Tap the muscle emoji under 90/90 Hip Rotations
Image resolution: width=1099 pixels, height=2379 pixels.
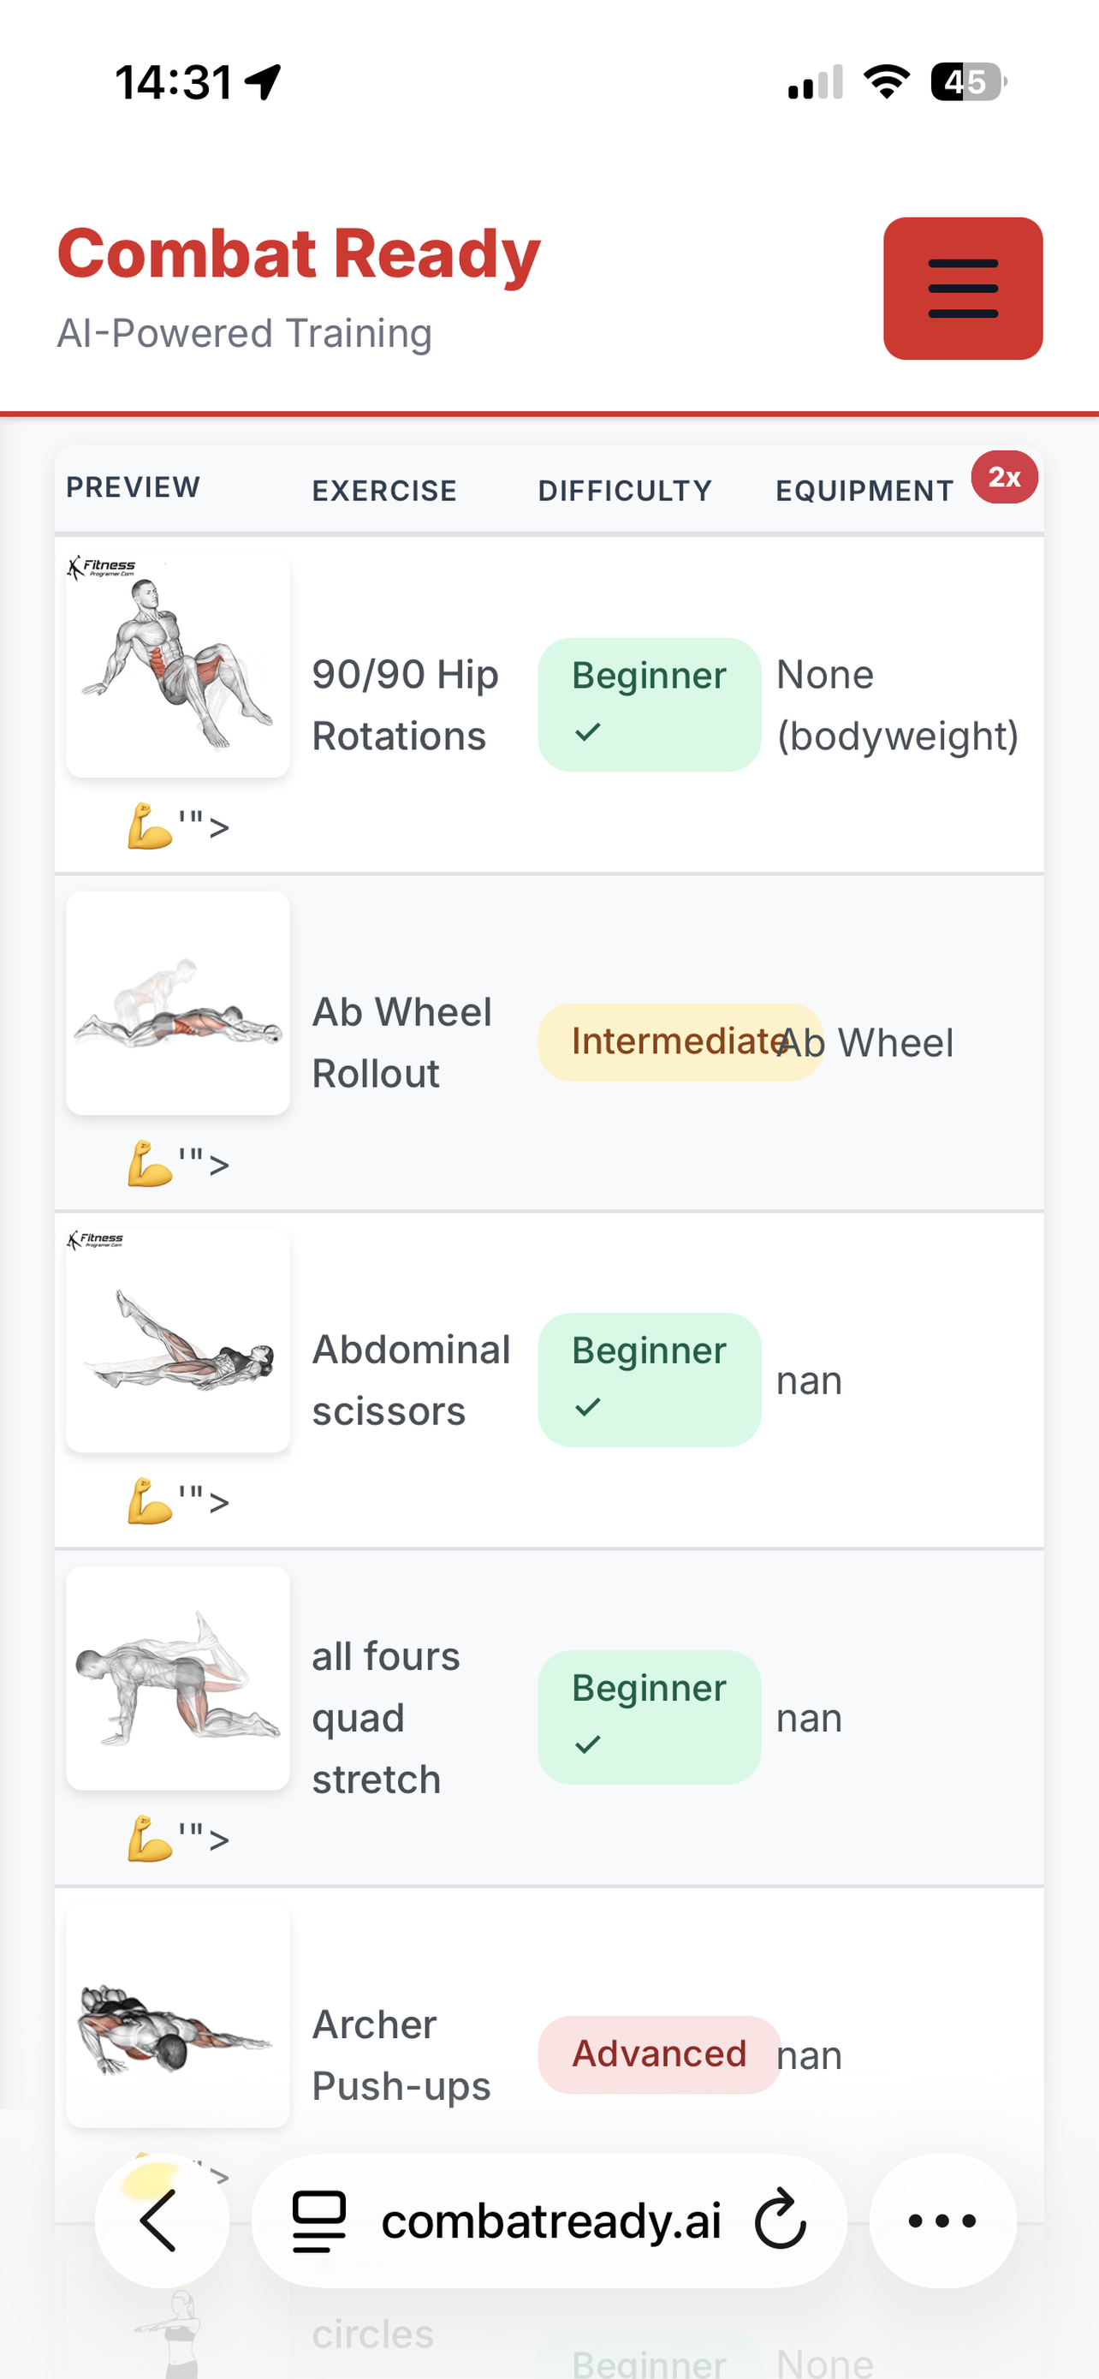pyautogui.click(x=150, y=825)
